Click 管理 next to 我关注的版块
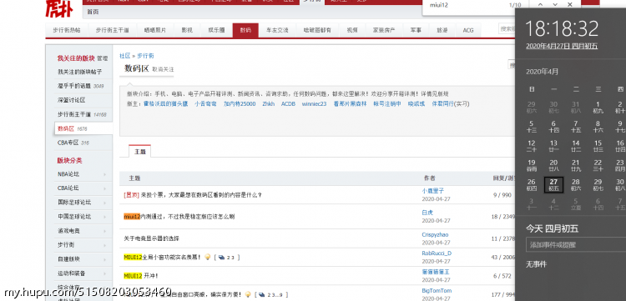 click(x=102, y=58)
